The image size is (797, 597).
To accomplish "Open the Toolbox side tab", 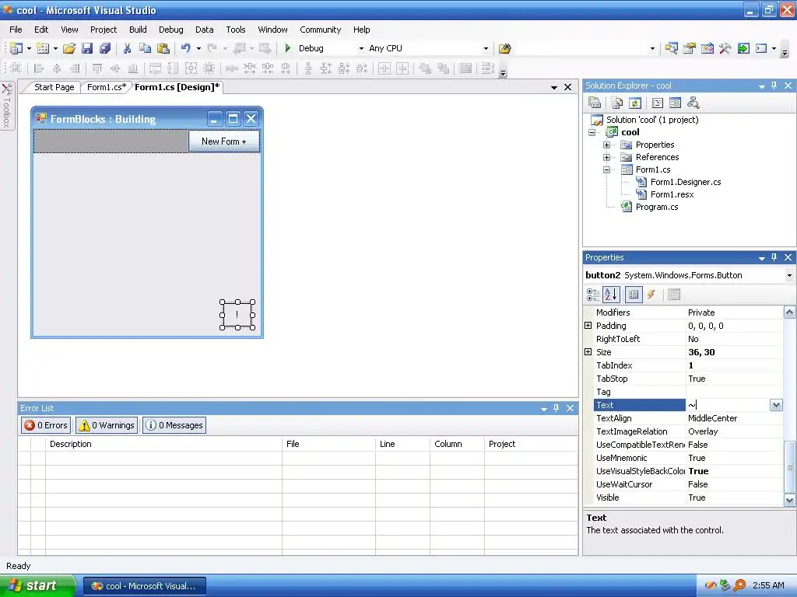I will pyautogui.click(x=7, y=106).
